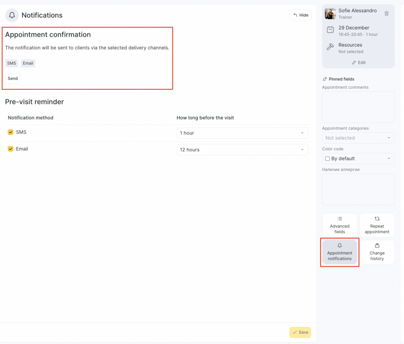The image size is (404, 344).
Task: Click Edit under appointment details
Action: (x=358, y=62)
